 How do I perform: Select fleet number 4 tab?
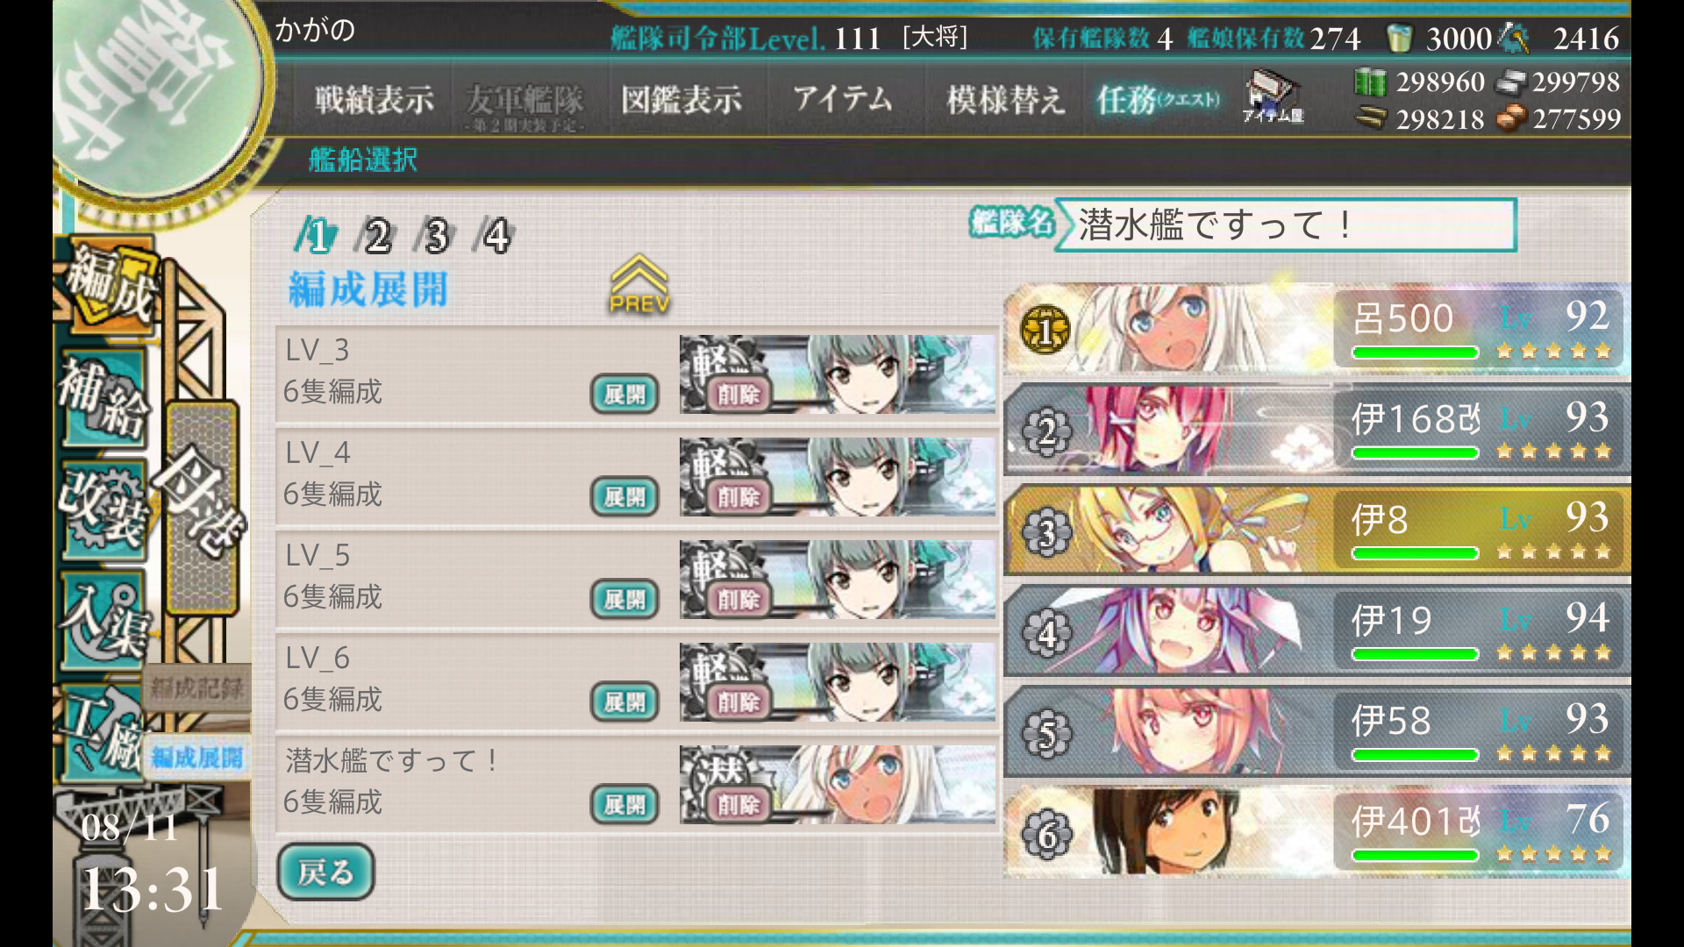tap(495, 235)
